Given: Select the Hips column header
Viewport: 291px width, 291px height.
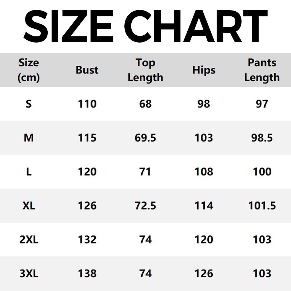Looking at the screenshot, I should [x=204, y=70].
